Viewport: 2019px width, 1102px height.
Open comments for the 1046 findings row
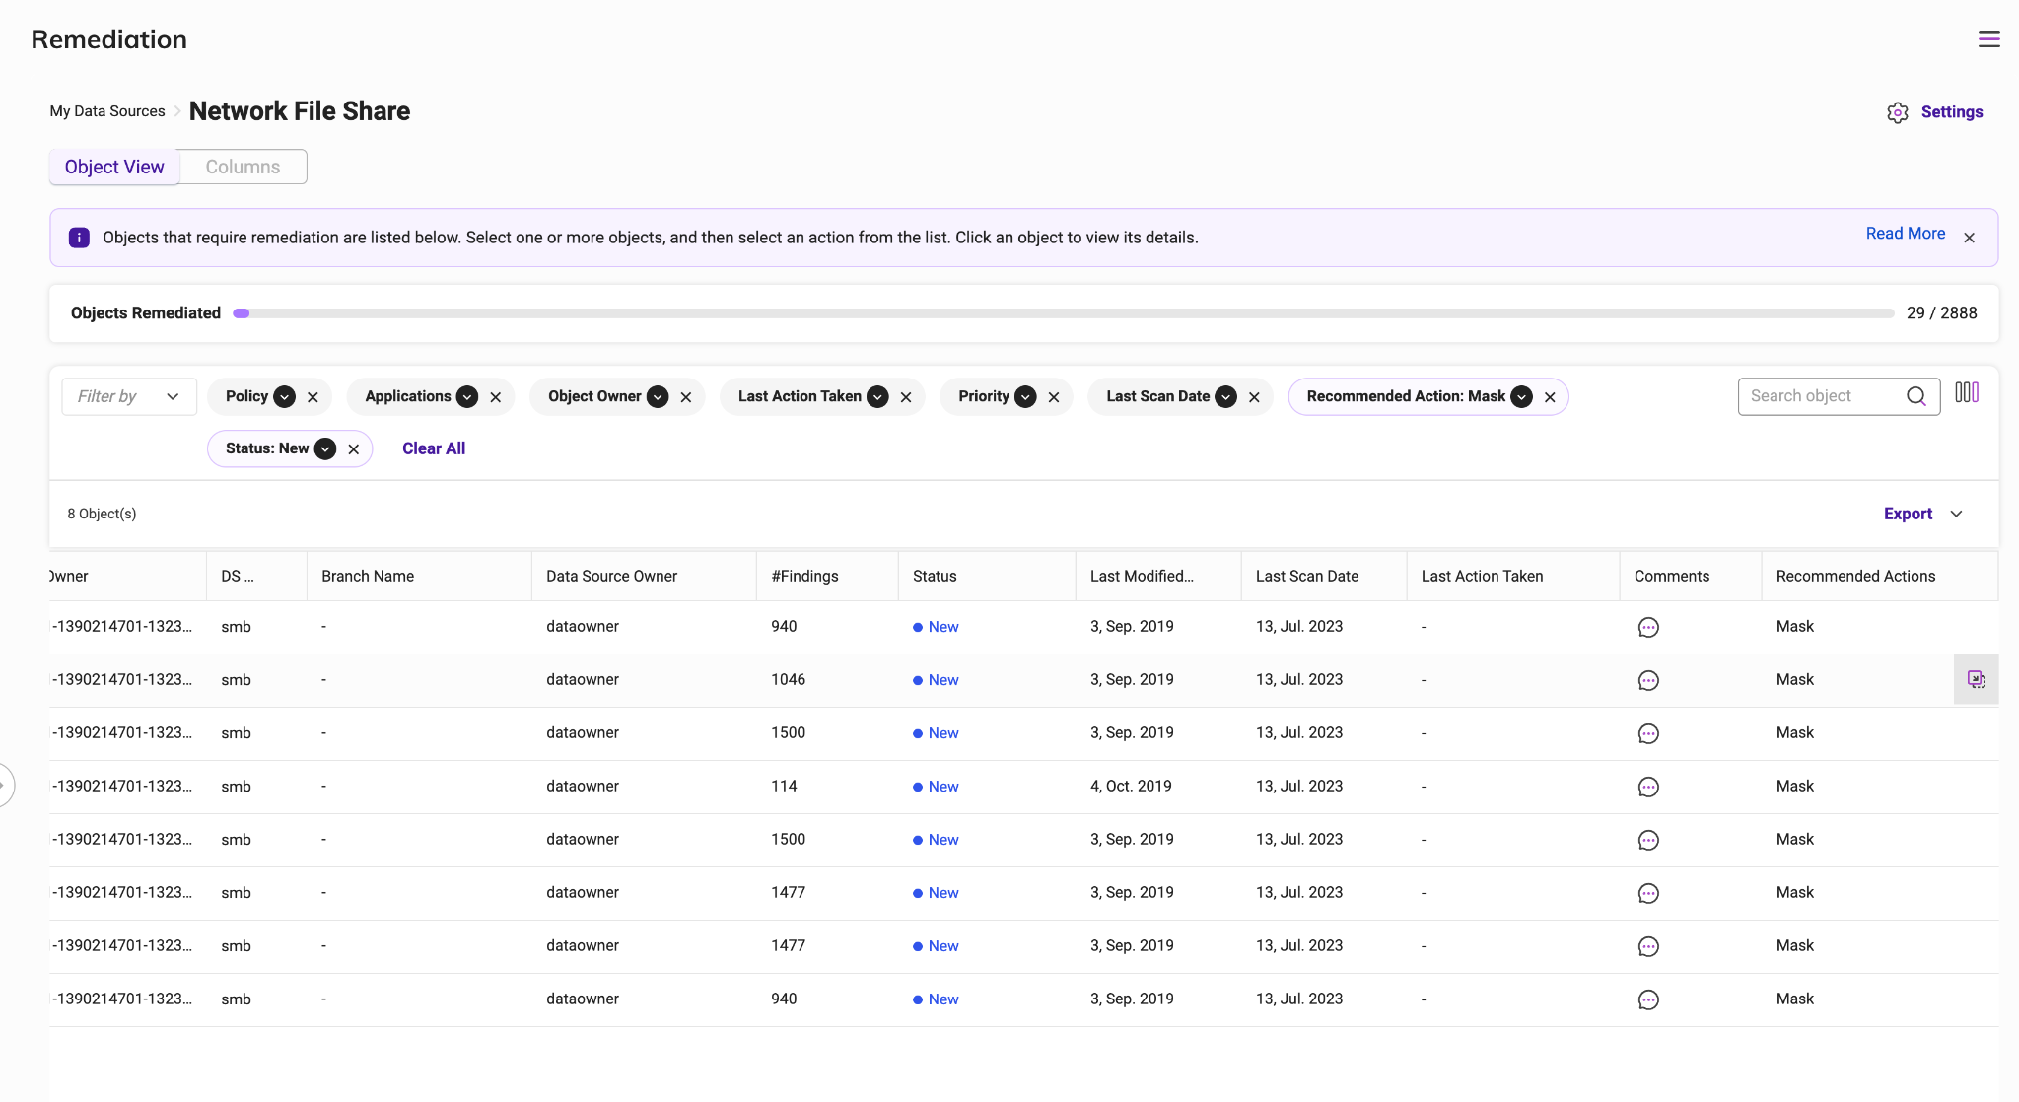click(1648, 681)
